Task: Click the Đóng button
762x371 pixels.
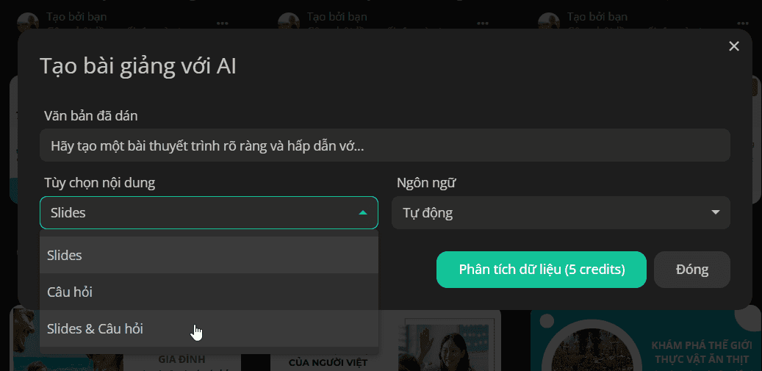Action: (692, 270)
